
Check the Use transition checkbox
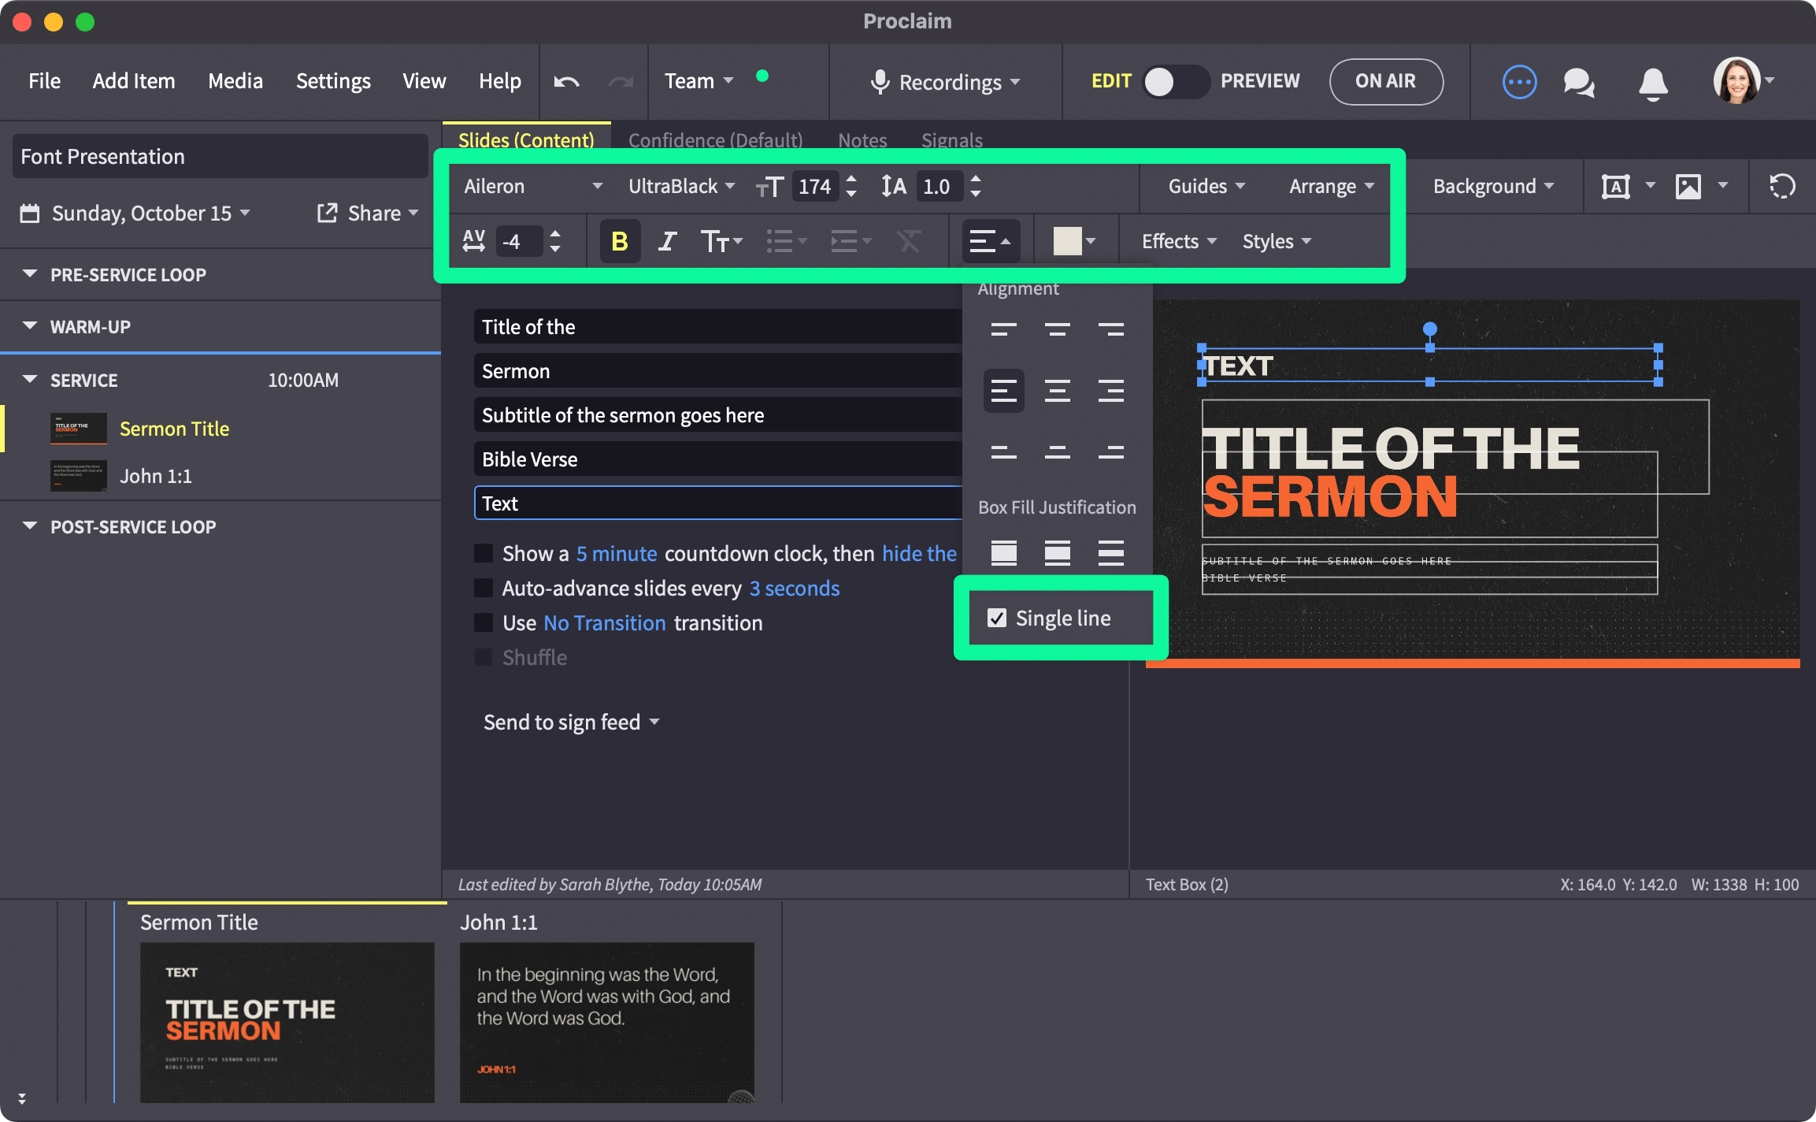(484, 622)
